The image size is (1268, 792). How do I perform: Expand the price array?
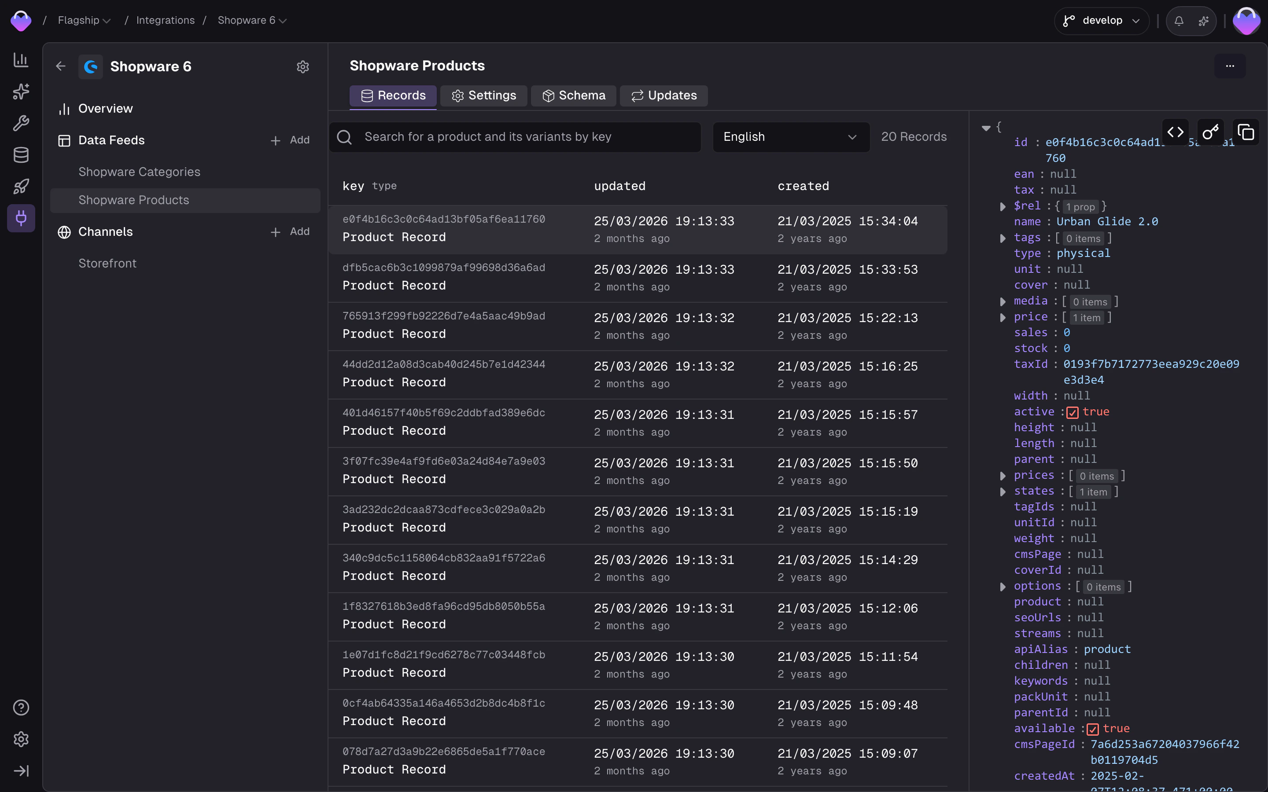pyautogui.click(x=1003, y=317)
